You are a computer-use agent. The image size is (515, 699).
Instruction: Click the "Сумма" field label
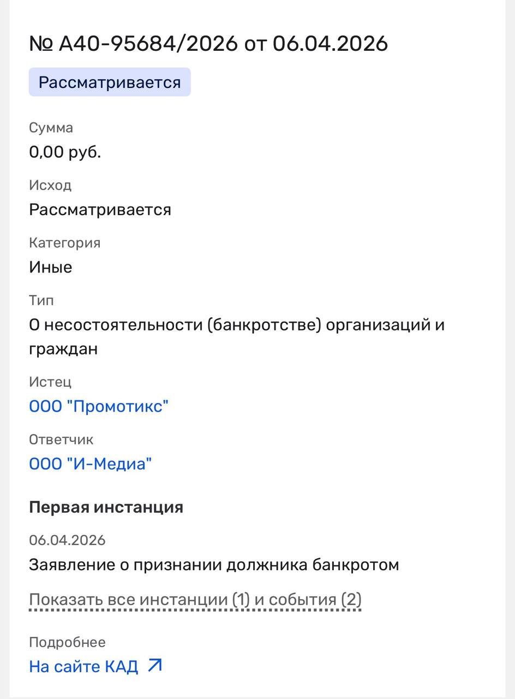point(51,128)
